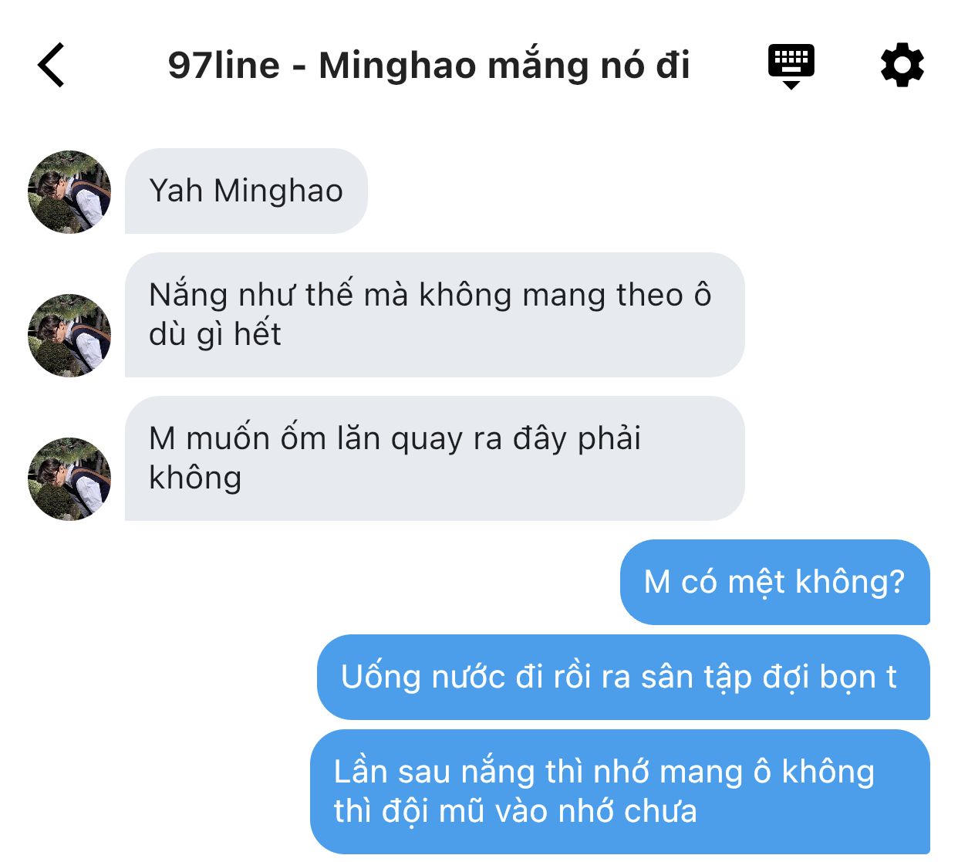Select the 'Uống nước đi rồi ra sân' bubble
Viewport: 958px width, 862px height.
pyautogui.click(x=623, y=677)
